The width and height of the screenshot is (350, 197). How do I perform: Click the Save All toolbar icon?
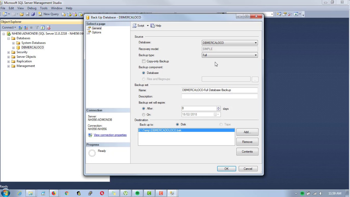click(x=33, y=14)
